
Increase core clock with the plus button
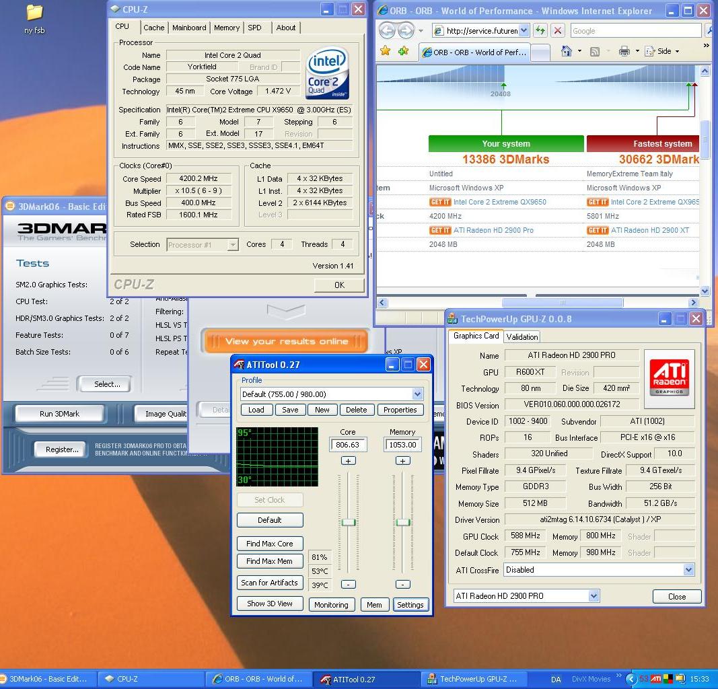(349, 461)
